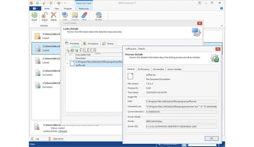Open dropdown next to quick access unlock icon
The height and width of the screenshot is (147, 254).
(48, 3)
